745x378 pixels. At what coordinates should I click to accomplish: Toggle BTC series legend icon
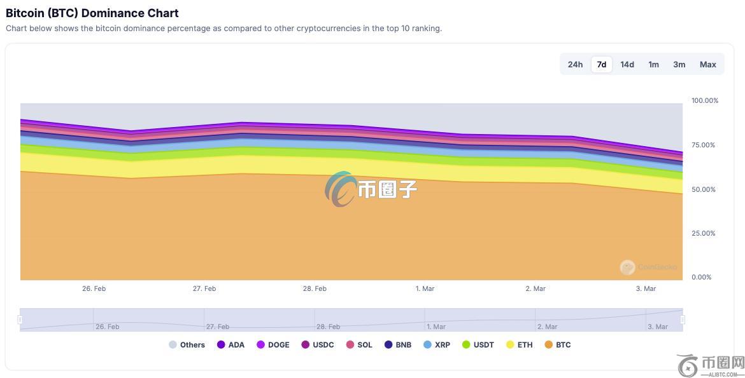coord(549,345)
